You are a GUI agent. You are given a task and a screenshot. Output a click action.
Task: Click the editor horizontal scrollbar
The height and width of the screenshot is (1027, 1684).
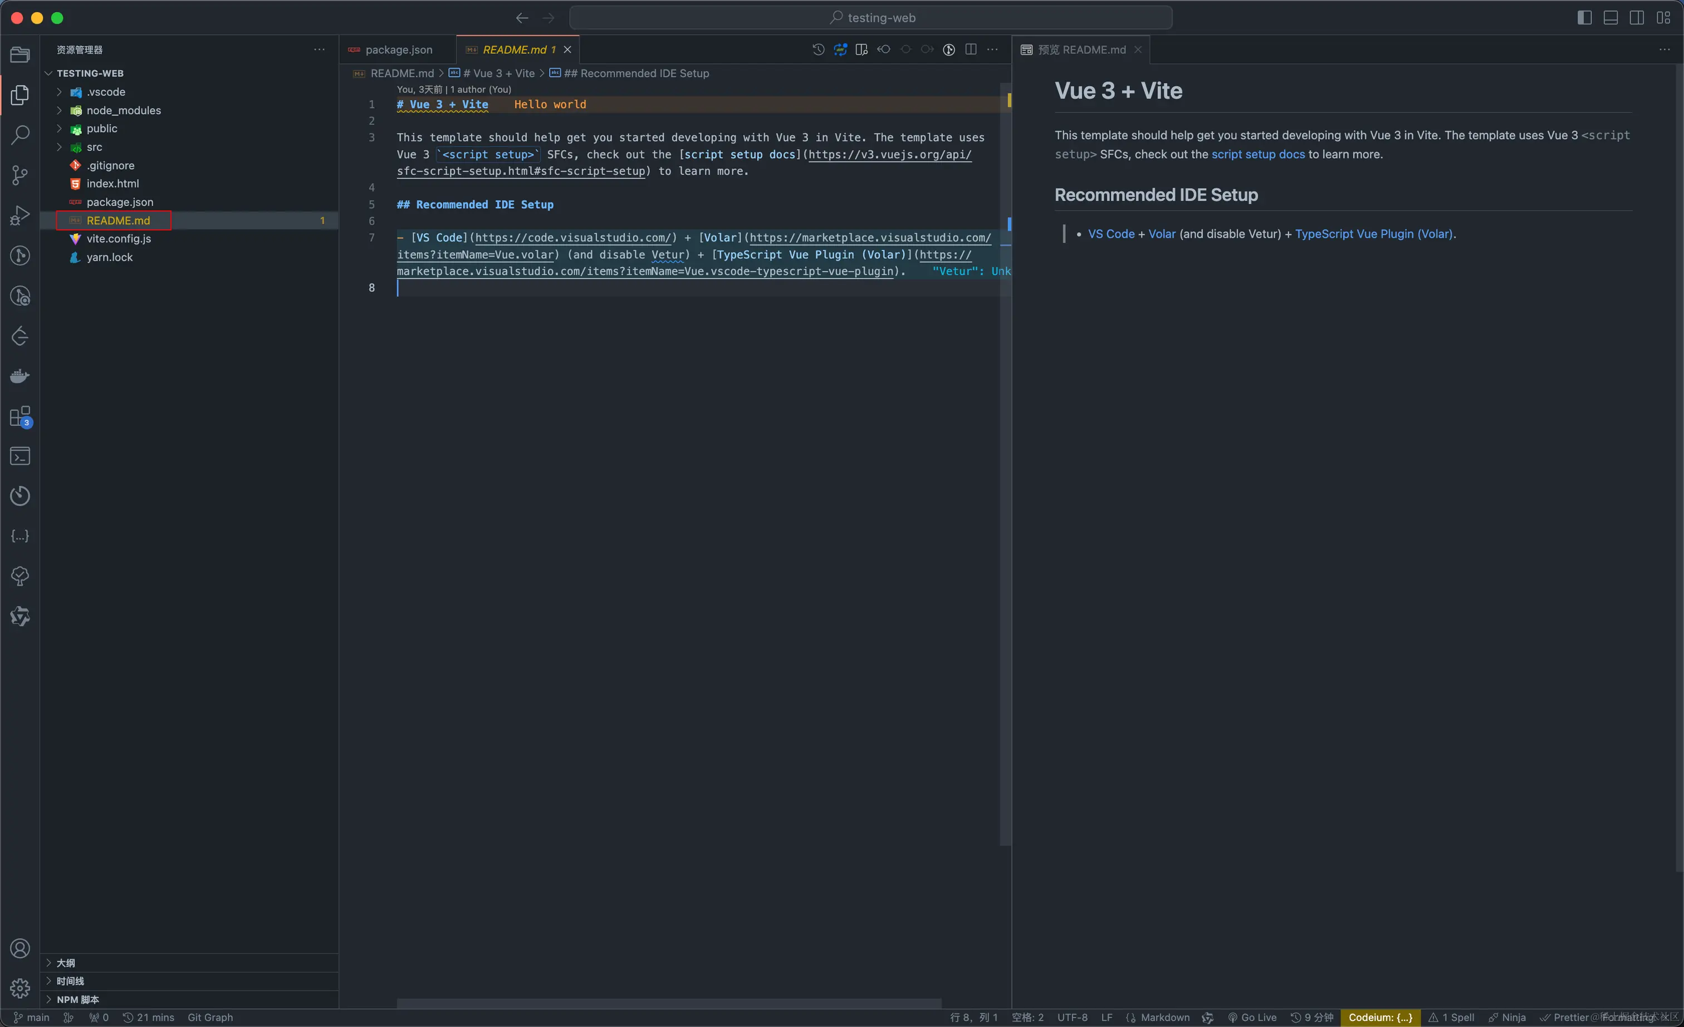point(668,1003)
